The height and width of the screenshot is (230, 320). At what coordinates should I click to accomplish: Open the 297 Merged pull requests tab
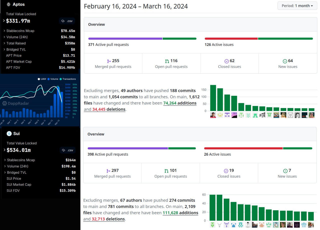click(112, 173)
